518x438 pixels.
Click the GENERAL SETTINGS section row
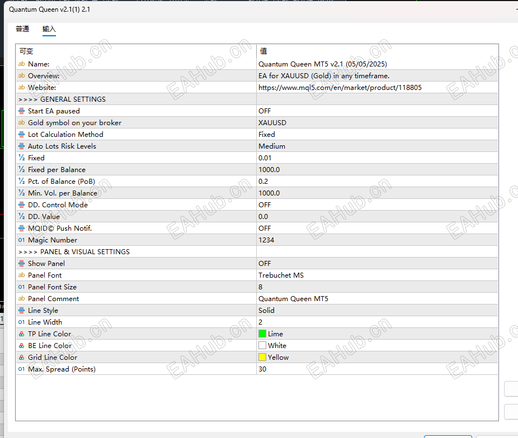click(x=257, y=99)
